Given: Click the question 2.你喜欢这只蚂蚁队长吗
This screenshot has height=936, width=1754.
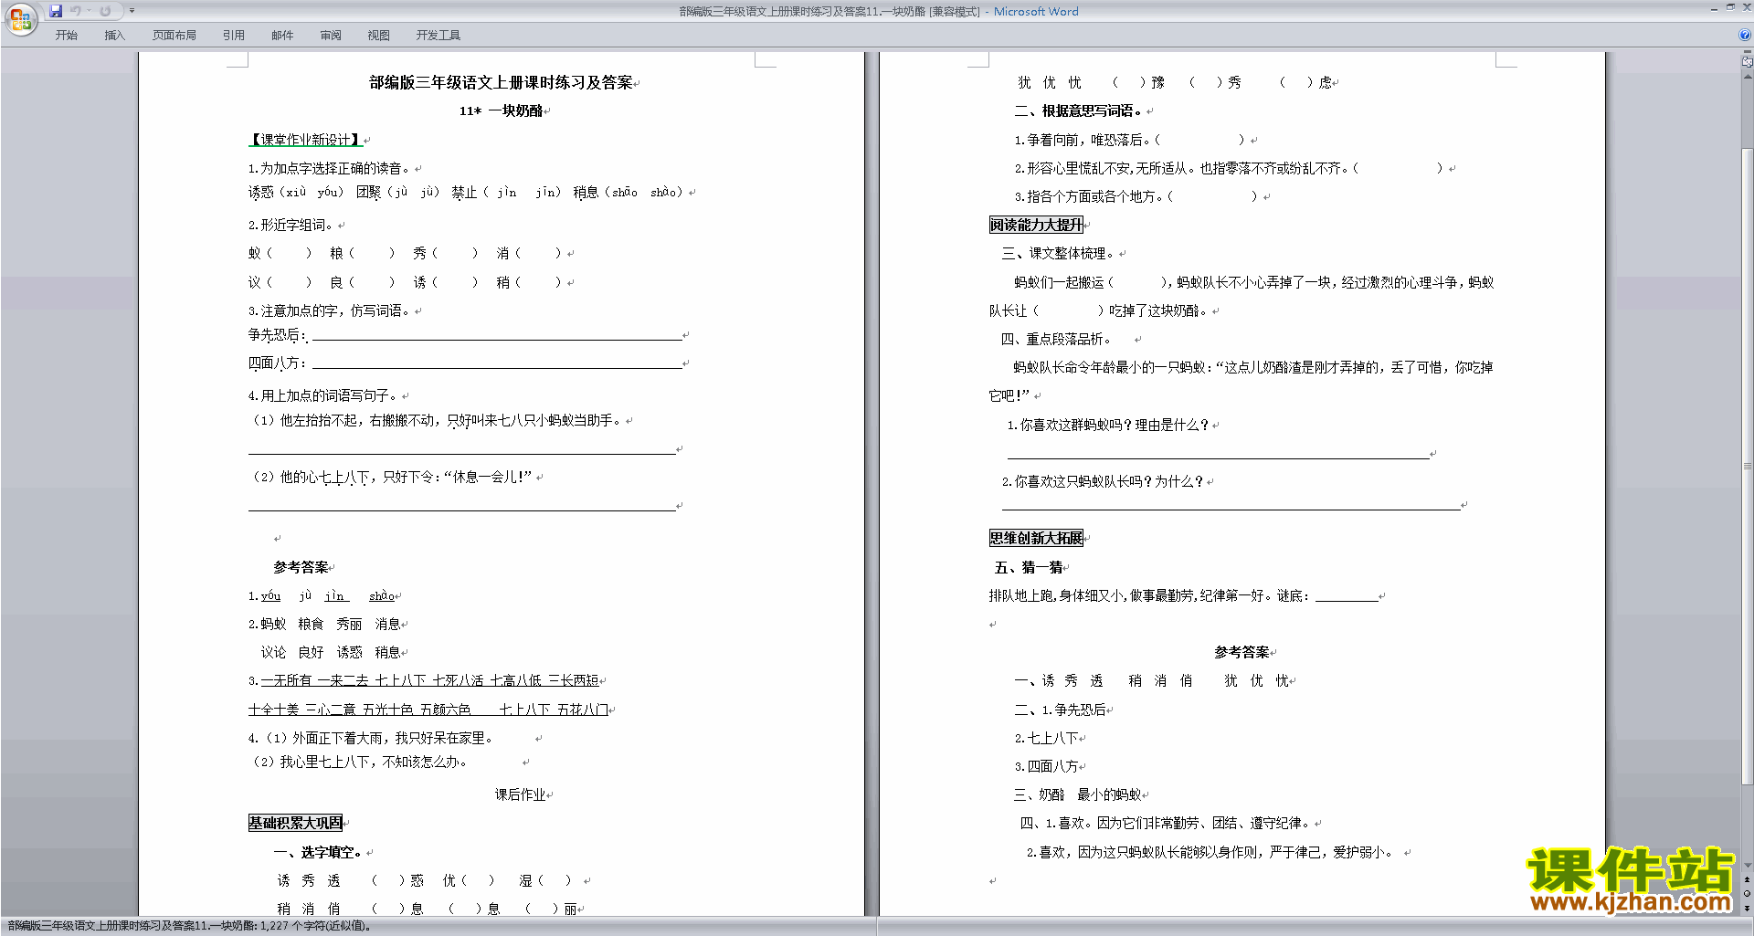Looking at the screenshot, I should 1104,481.
